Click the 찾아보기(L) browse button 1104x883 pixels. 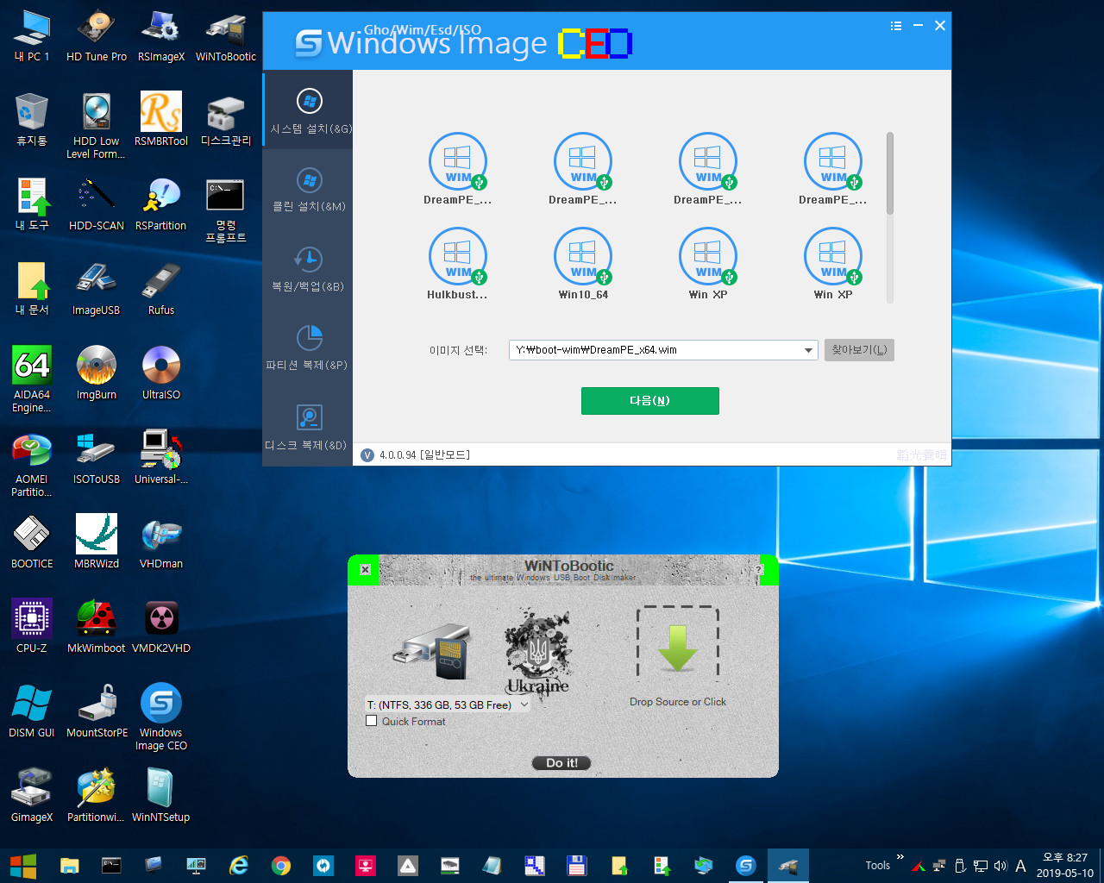pos(859,350)
